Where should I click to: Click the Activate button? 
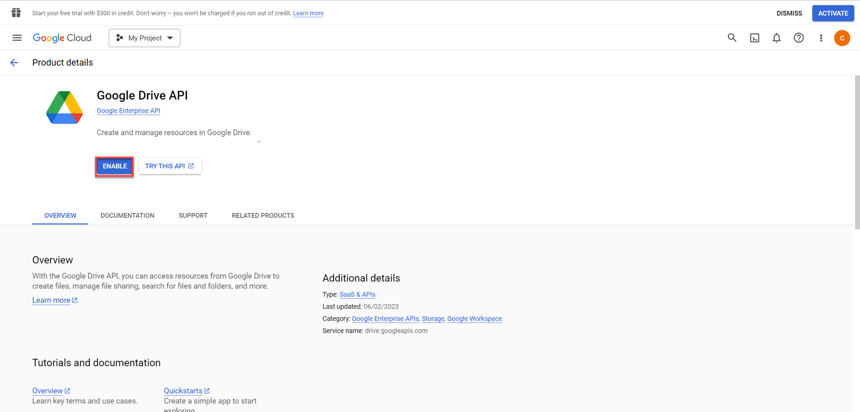tap(833, 13)
